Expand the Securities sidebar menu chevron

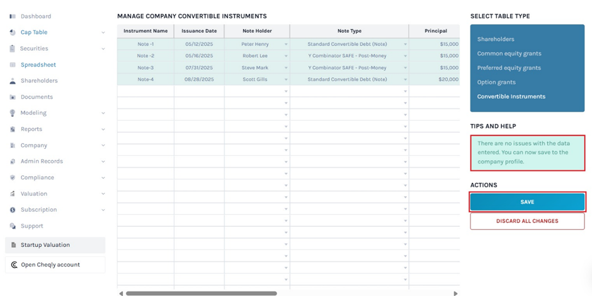coord(103,48)
